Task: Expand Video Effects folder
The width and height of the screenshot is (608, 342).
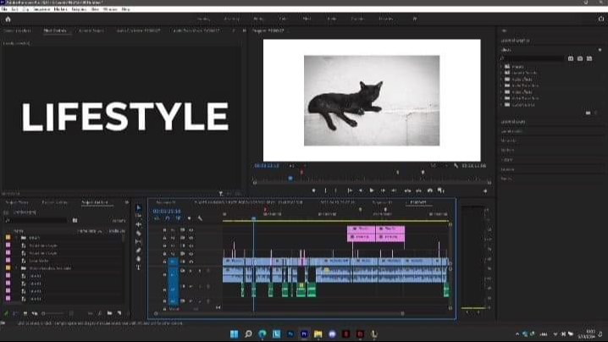Action: pos(501,92)
